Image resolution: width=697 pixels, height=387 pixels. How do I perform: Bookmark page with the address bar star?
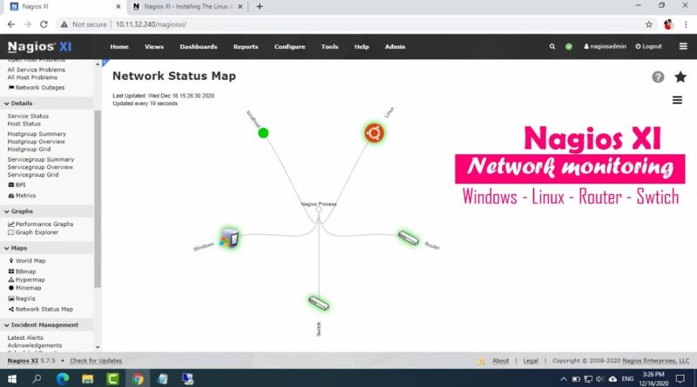click(x=649, y=24)
